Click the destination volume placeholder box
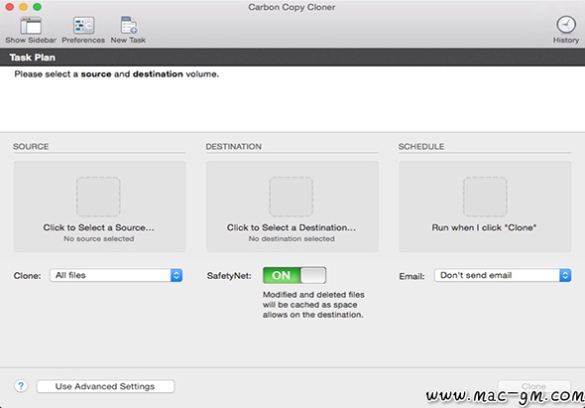 pyautogui.click(x=291, y=197)
